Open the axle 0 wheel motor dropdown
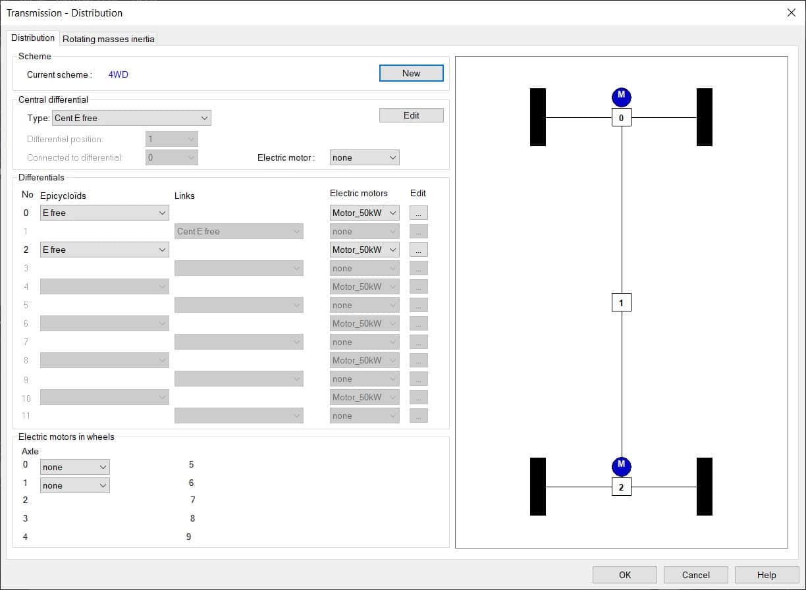The width and height of the screenshot is (806, 590). [x=74, y=467]
